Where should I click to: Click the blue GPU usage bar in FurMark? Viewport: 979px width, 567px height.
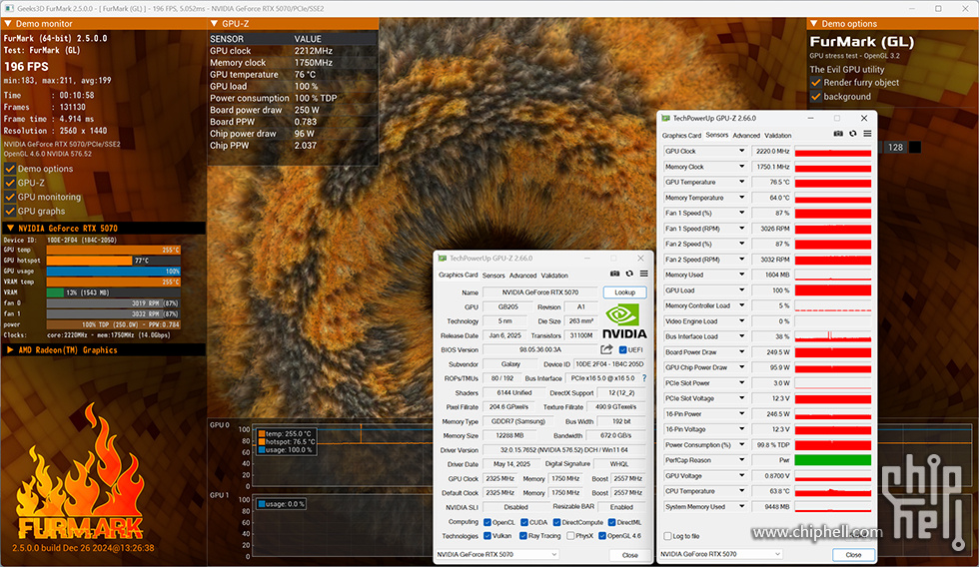point(114,272)
